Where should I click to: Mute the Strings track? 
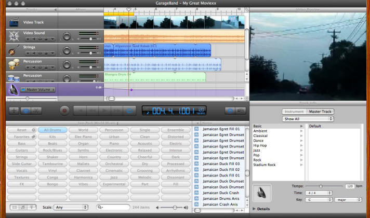(34, 53)
